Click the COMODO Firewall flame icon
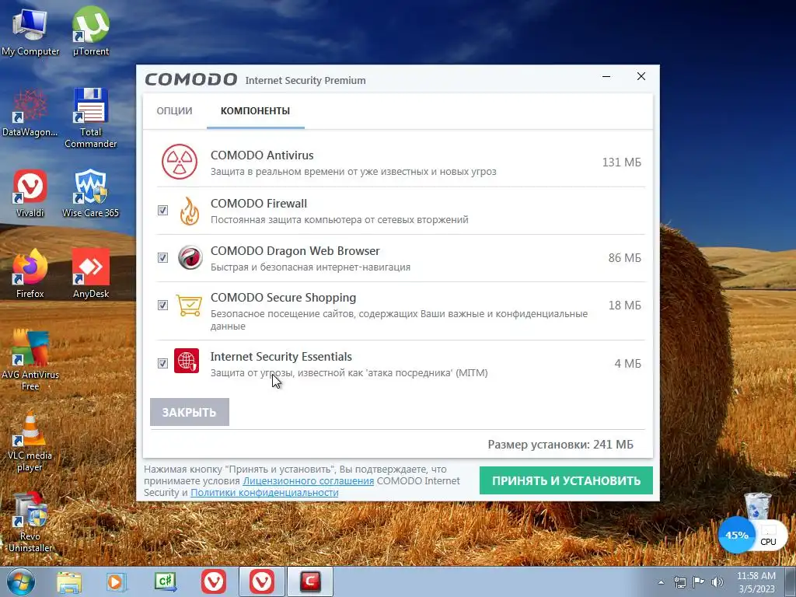 (x=190, y=211)
